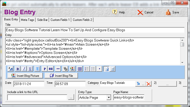Image resolution: width=190 pixels, height=107 pixels.
Task: Expand the Entry Type dropdown
Action: coord(109,97)
